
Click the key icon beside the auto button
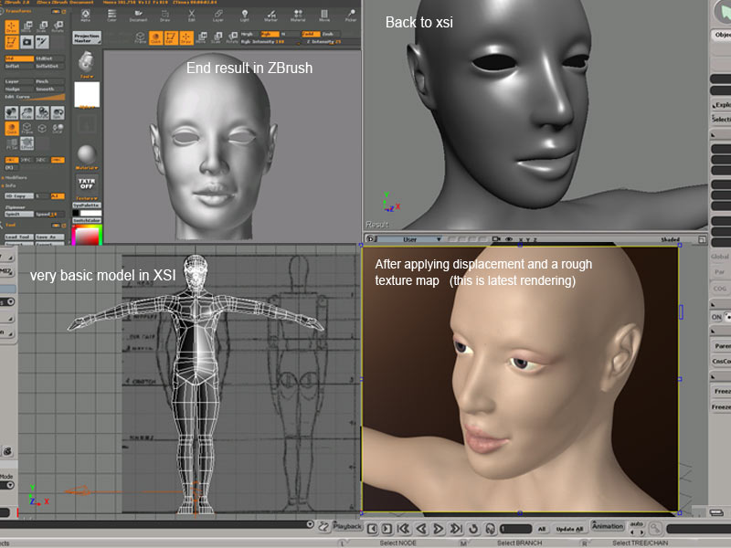click(655, 529)
